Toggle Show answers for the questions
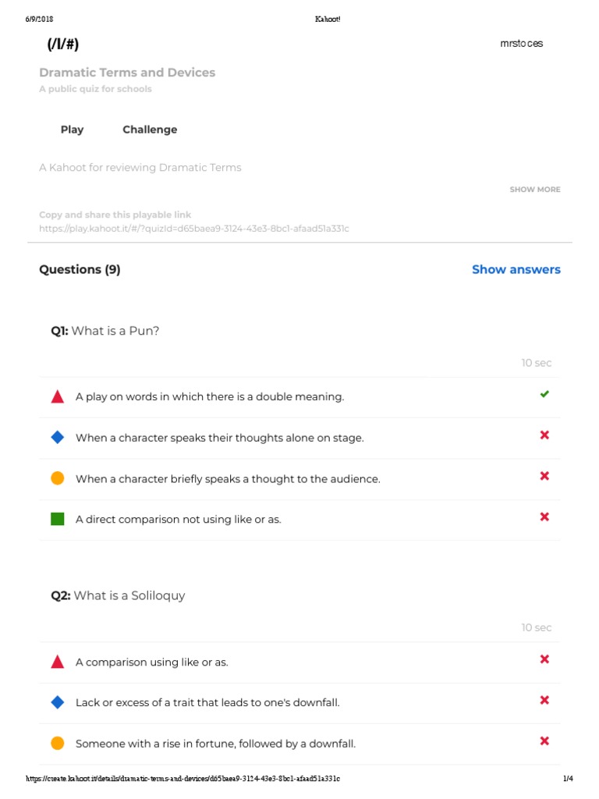 [x=516, y=269]
